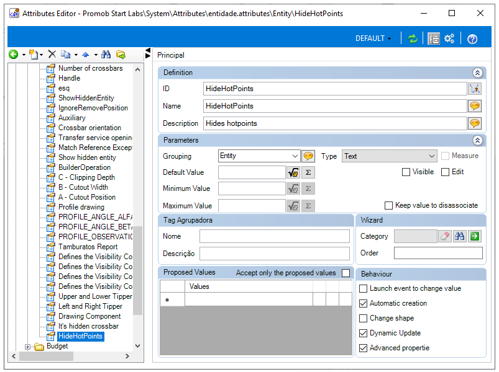Click the Description input field
The image size is (499, 372).
coord(335,123)
